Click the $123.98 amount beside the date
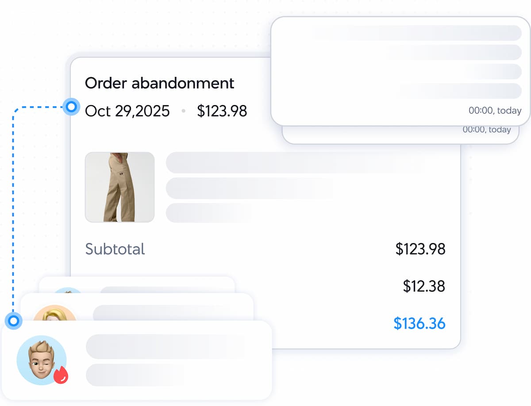 tap(222, 111)
